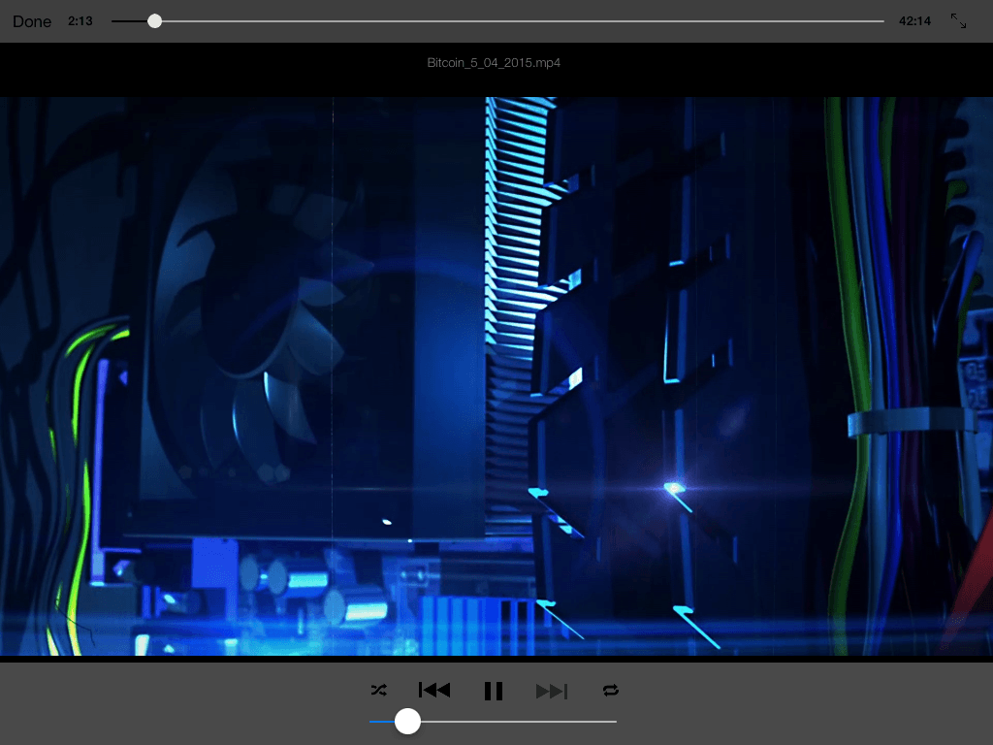The height and width of the screenshot is (745, 993).
Task: Toggle the repeat loop icon
Action: [610, 691]
